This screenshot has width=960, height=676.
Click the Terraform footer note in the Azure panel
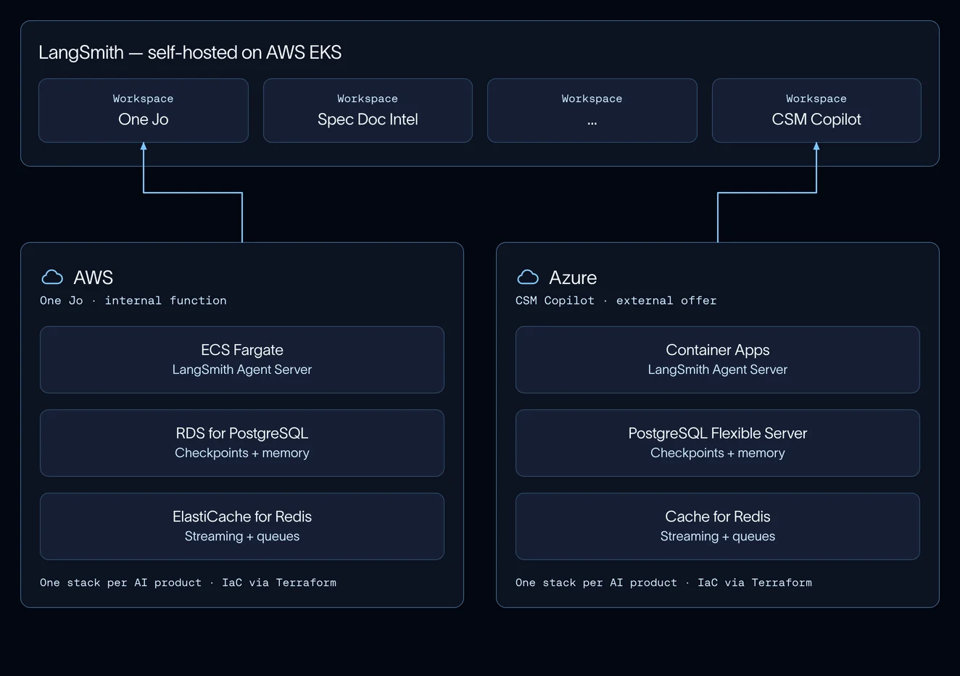[x=663, y=583]
